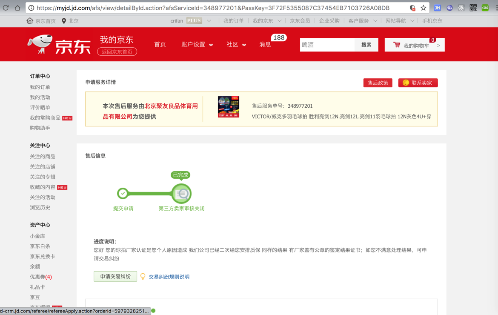This screenshot has height=315, width=498.
Task: Click the 搜索 button
Action: tap(366, 45)
